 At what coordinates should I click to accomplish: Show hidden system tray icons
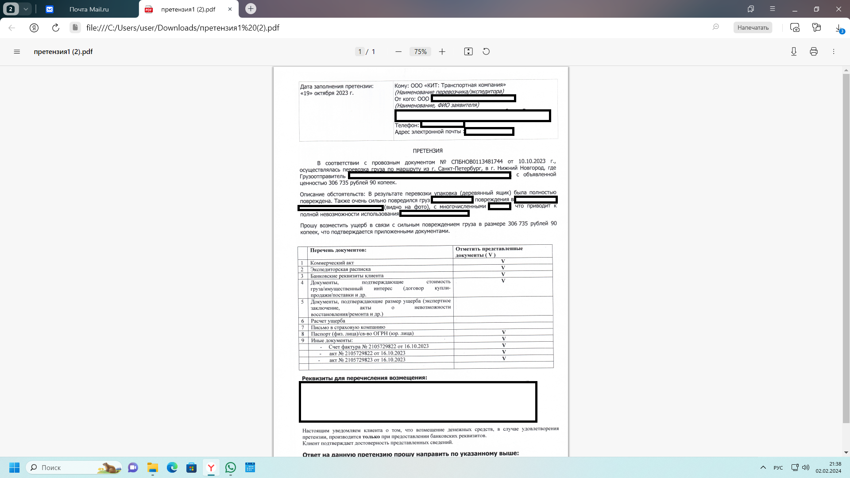pyautogui.click(x=763, y=467)
